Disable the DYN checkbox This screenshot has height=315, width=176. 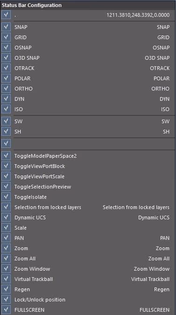pyautogui.click(x=6, y=98)
